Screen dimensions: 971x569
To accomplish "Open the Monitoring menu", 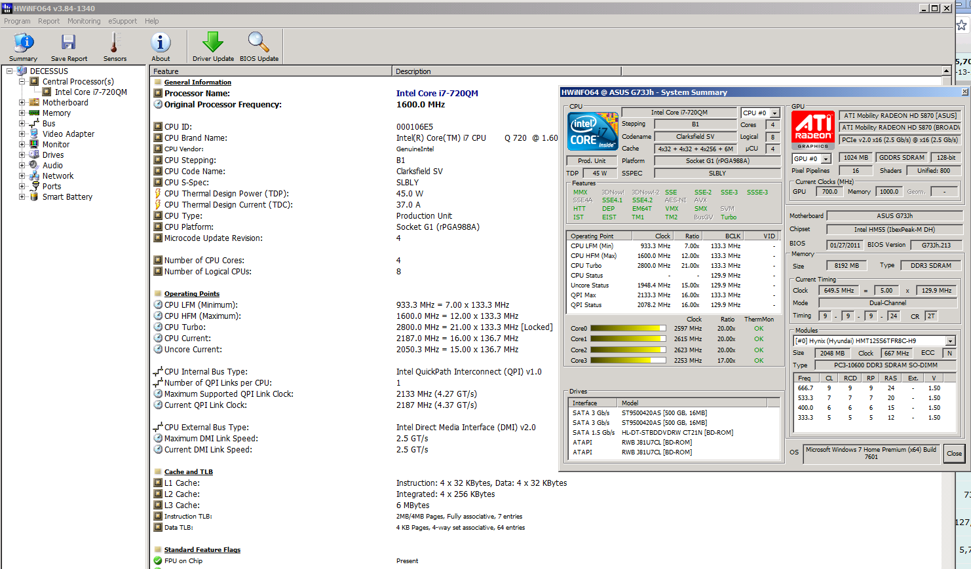I will point(84,21).
